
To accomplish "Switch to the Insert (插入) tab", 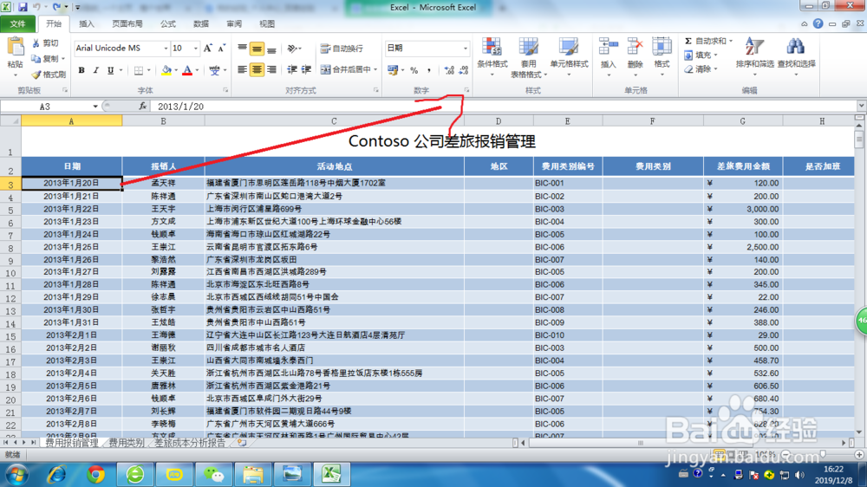I will pos(86,23).
